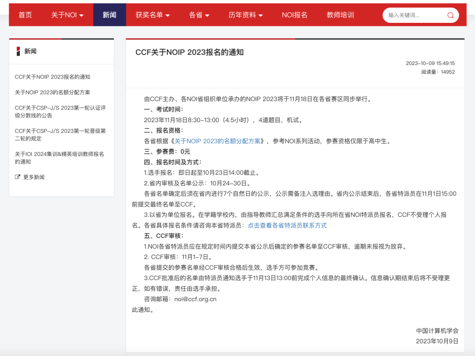
Task: Open sidebar item CCF关于NOIP 2023报名的通知
Action: (52, 76)
